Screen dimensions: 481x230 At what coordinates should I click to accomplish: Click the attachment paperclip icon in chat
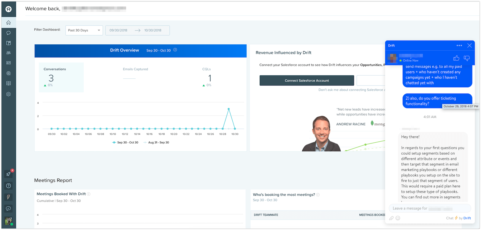(391, 218)
